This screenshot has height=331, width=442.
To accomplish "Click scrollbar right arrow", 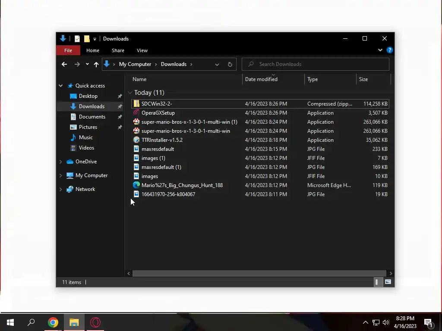I will [390, 273].
